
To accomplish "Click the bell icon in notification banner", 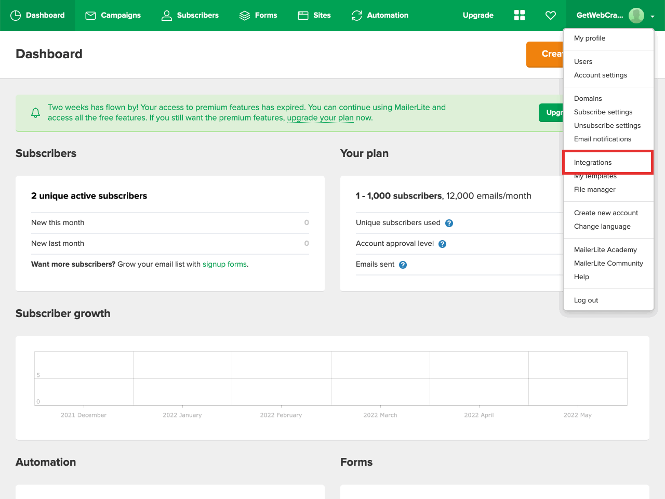I will [x=36, y=113].
